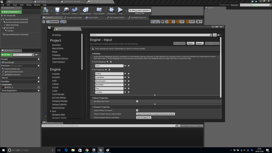Start Simulation from the toolbar
The image size is (272, 153).
click(112, 11)
